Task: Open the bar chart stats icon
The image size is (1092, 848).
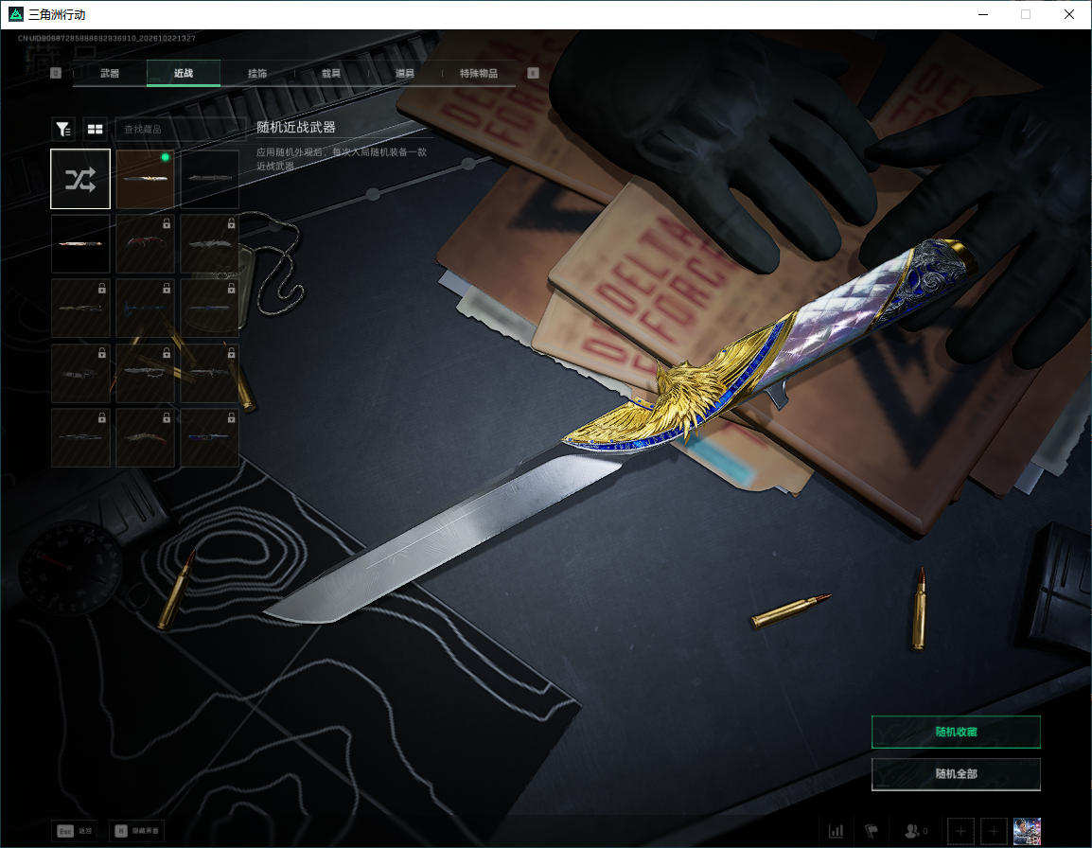Action: 836,831
